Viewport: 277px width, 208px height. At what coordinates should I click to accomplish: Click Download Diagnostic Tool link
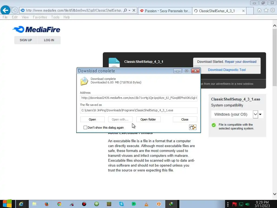coord(227,70)
